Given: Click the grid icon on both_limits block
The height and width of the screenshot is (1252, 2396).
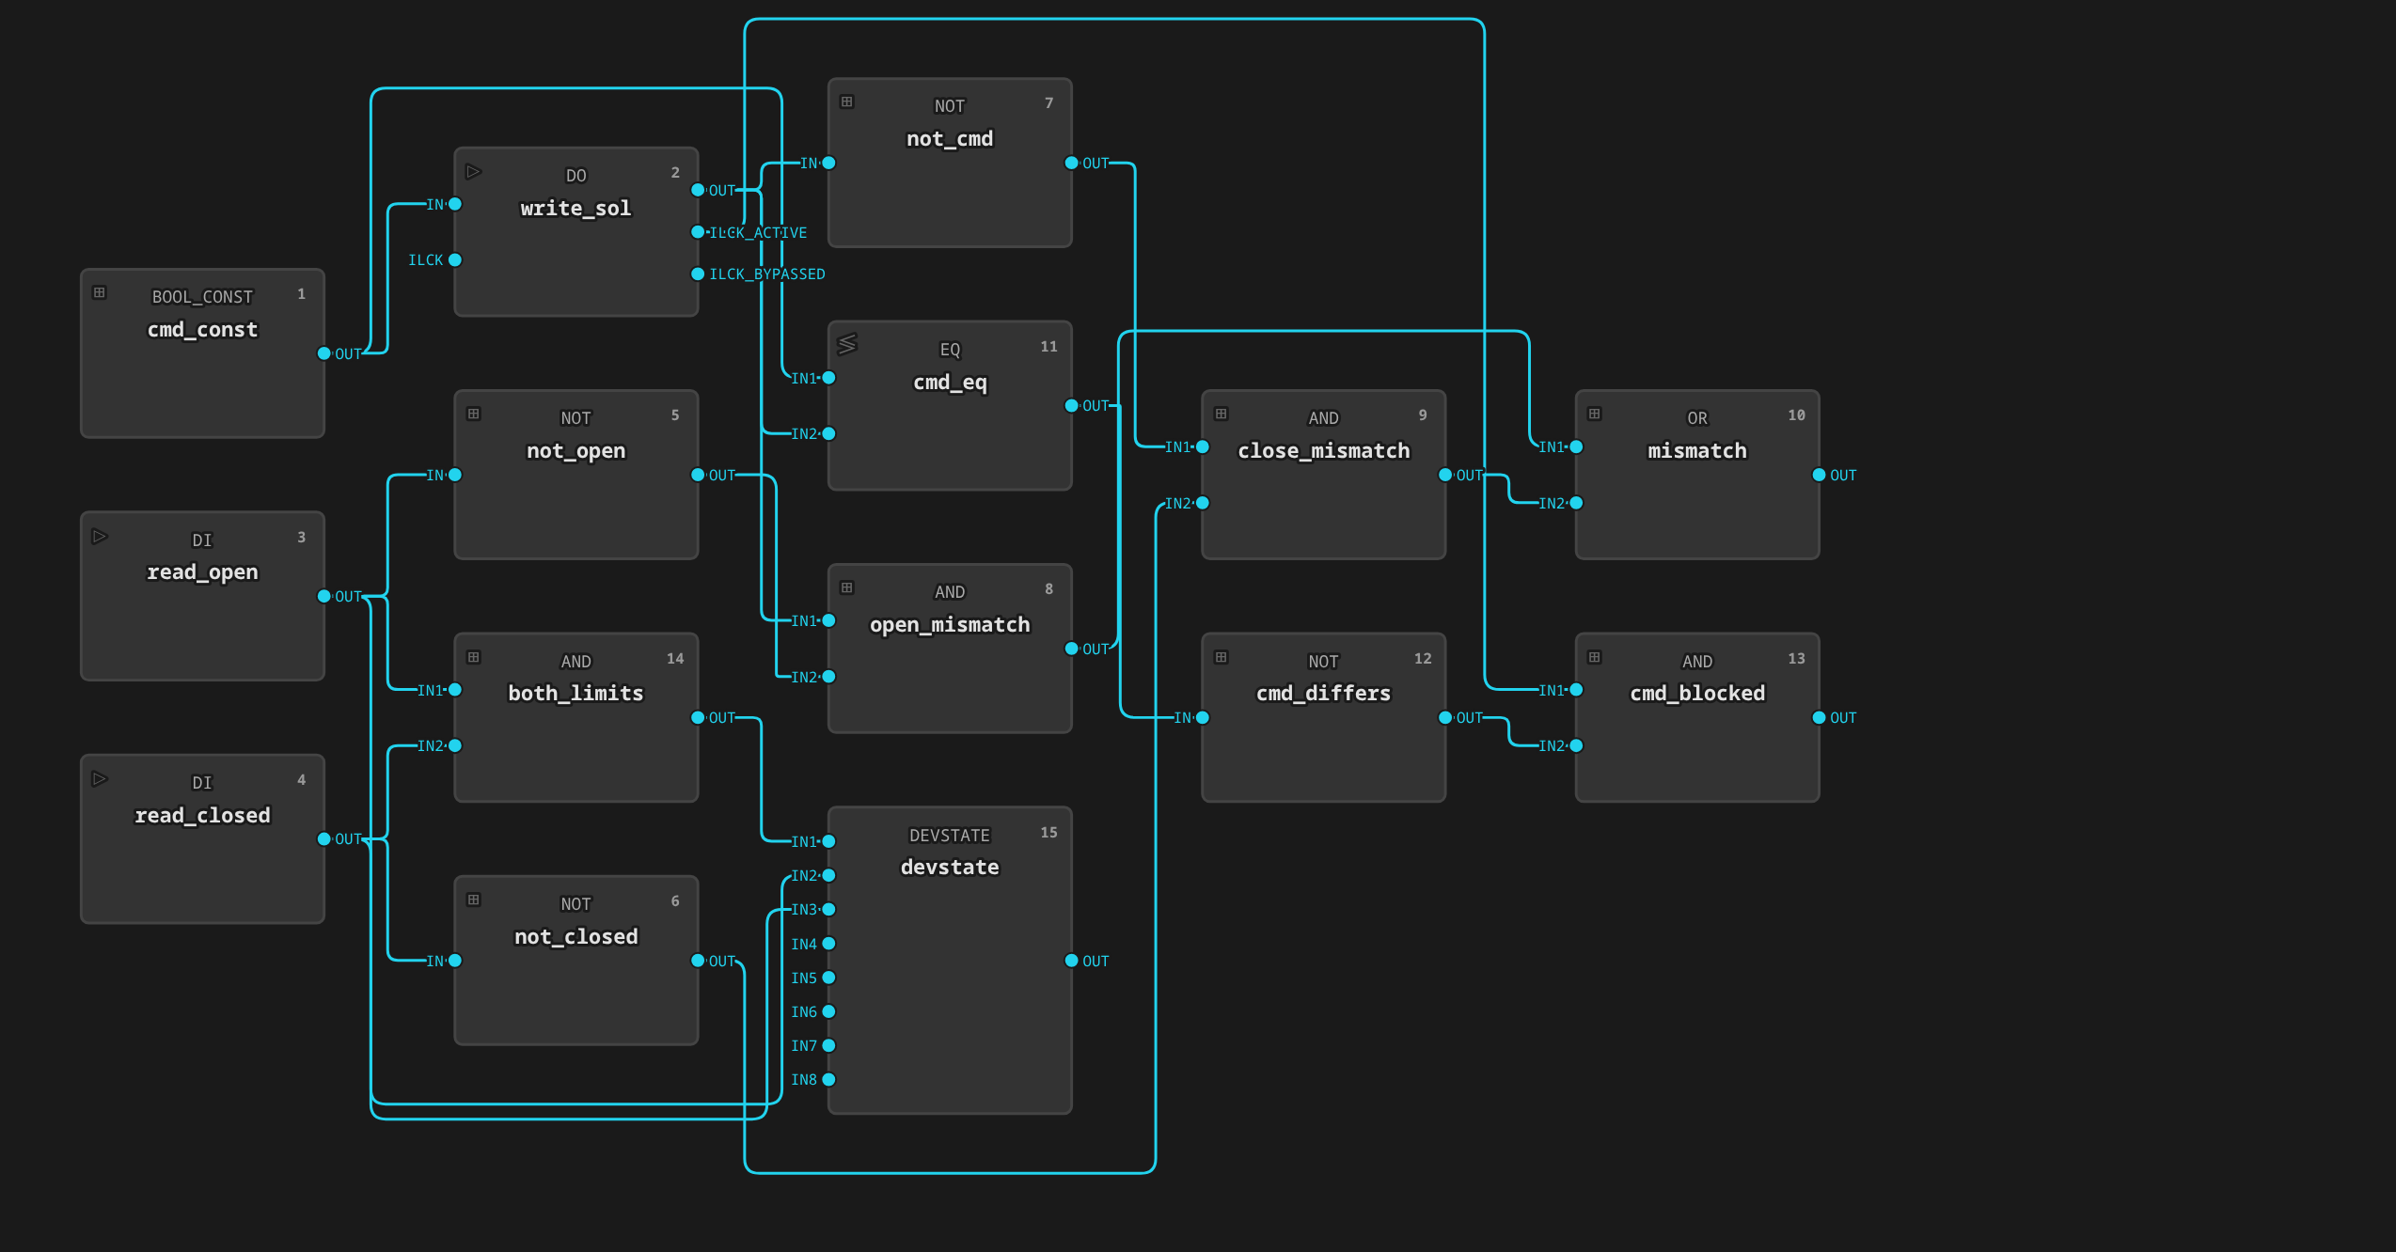Looking at the screenshot, I should coord(474,657).
